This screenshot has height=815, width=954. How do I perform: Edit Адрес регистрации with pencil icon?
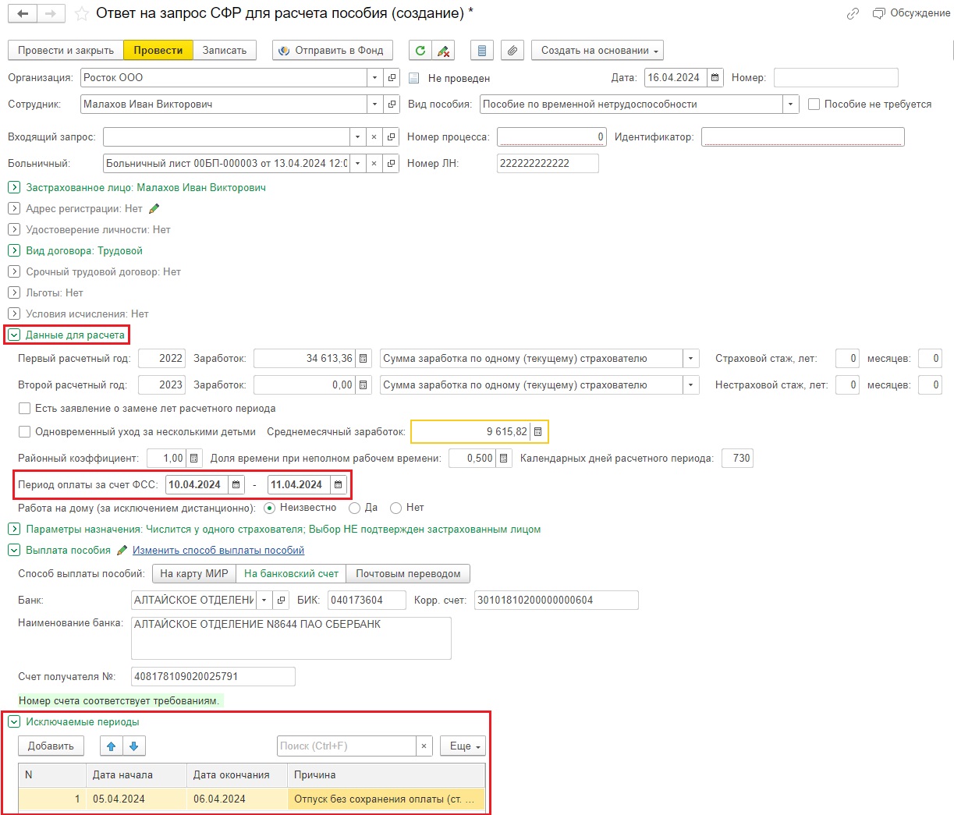tap(154, 209)
